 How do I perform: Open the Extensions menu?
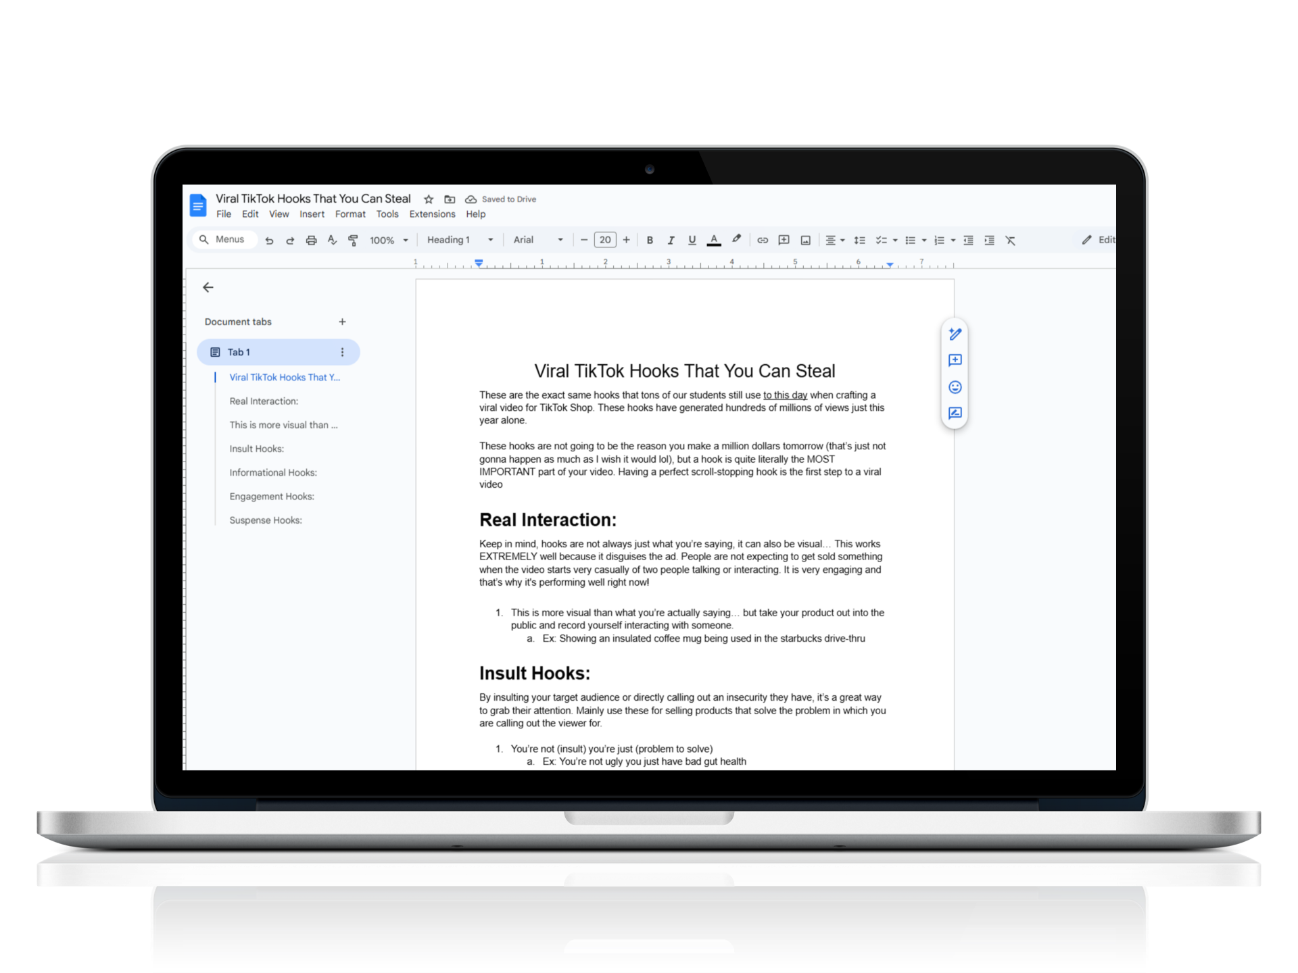pyautogui.click(x=432, y=214)
